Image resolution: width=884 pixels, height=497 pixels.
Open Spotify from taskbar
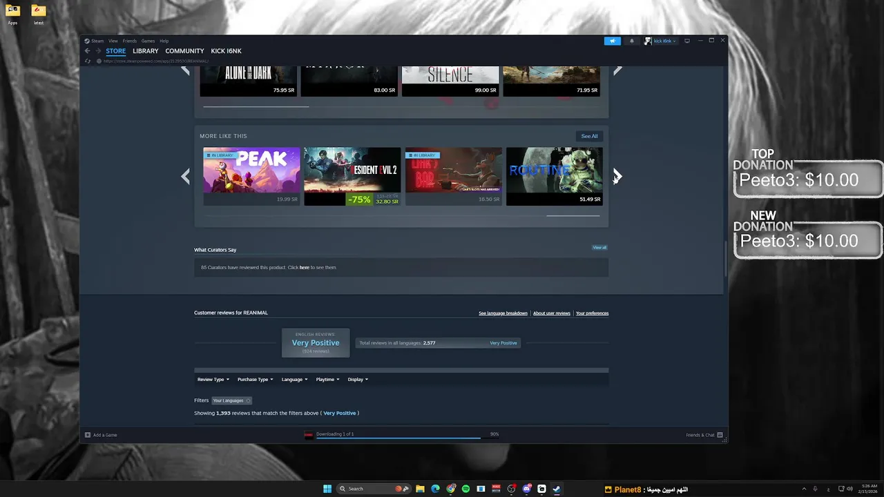tap(465, 489)
